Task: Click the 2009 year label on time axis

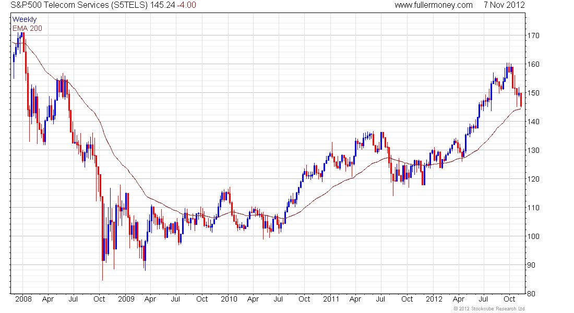Action: (126, 299)
